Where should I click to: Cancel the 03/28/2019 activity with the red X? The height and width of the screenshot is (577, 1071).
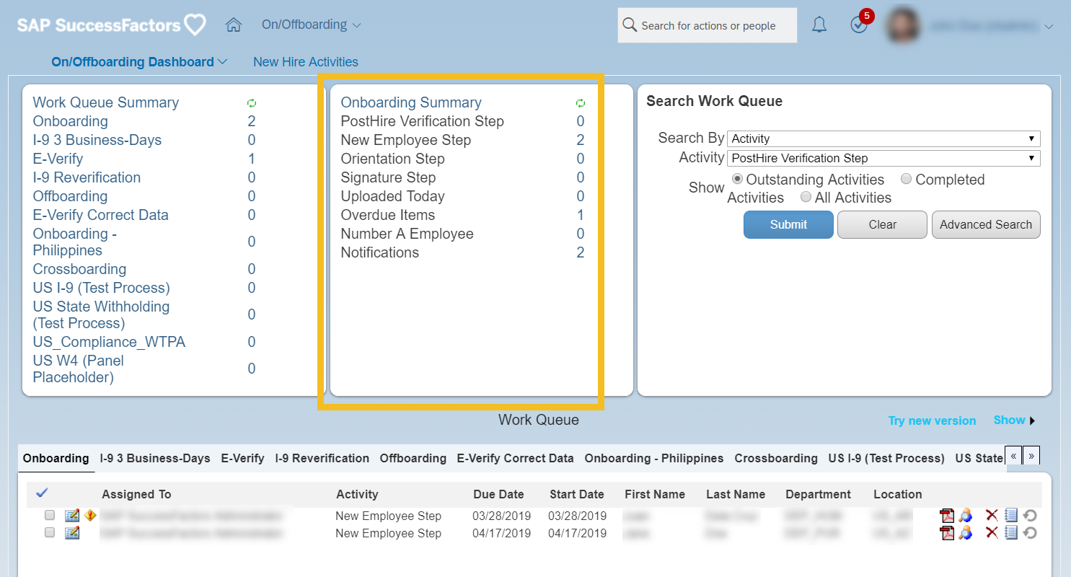click(x=992, y=515)
